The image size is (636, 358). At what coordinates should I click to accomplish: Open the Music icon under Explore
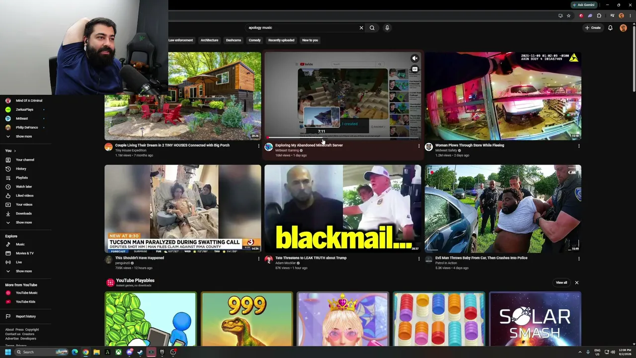pos(8,244)
